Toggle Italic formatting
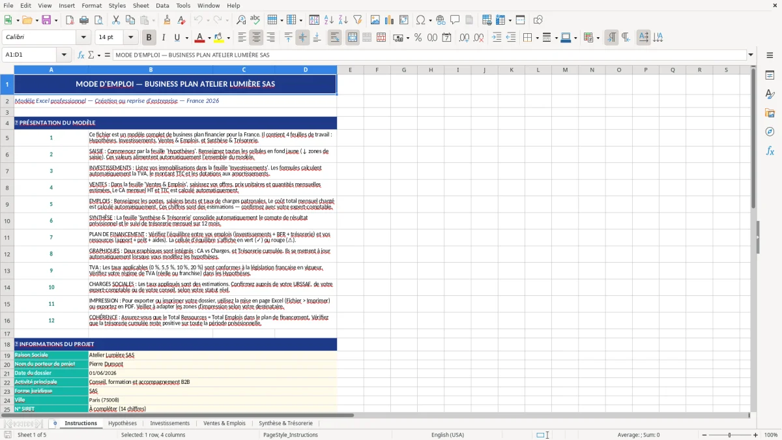This screenshot has height=440, width=782. [x=163, y=38]
